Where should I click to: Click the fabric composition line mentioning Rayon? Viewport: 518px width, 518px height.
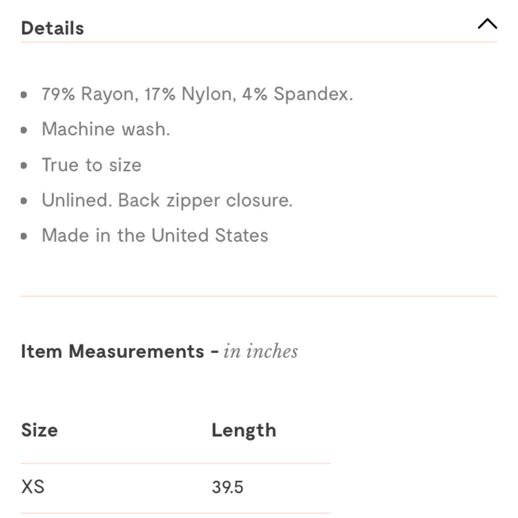click(x=197, y=94)
